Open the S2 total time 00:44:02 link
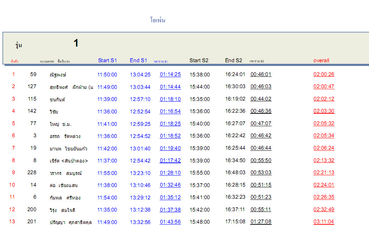The height and width of the screenshot is (240, 369). point(261,99)
